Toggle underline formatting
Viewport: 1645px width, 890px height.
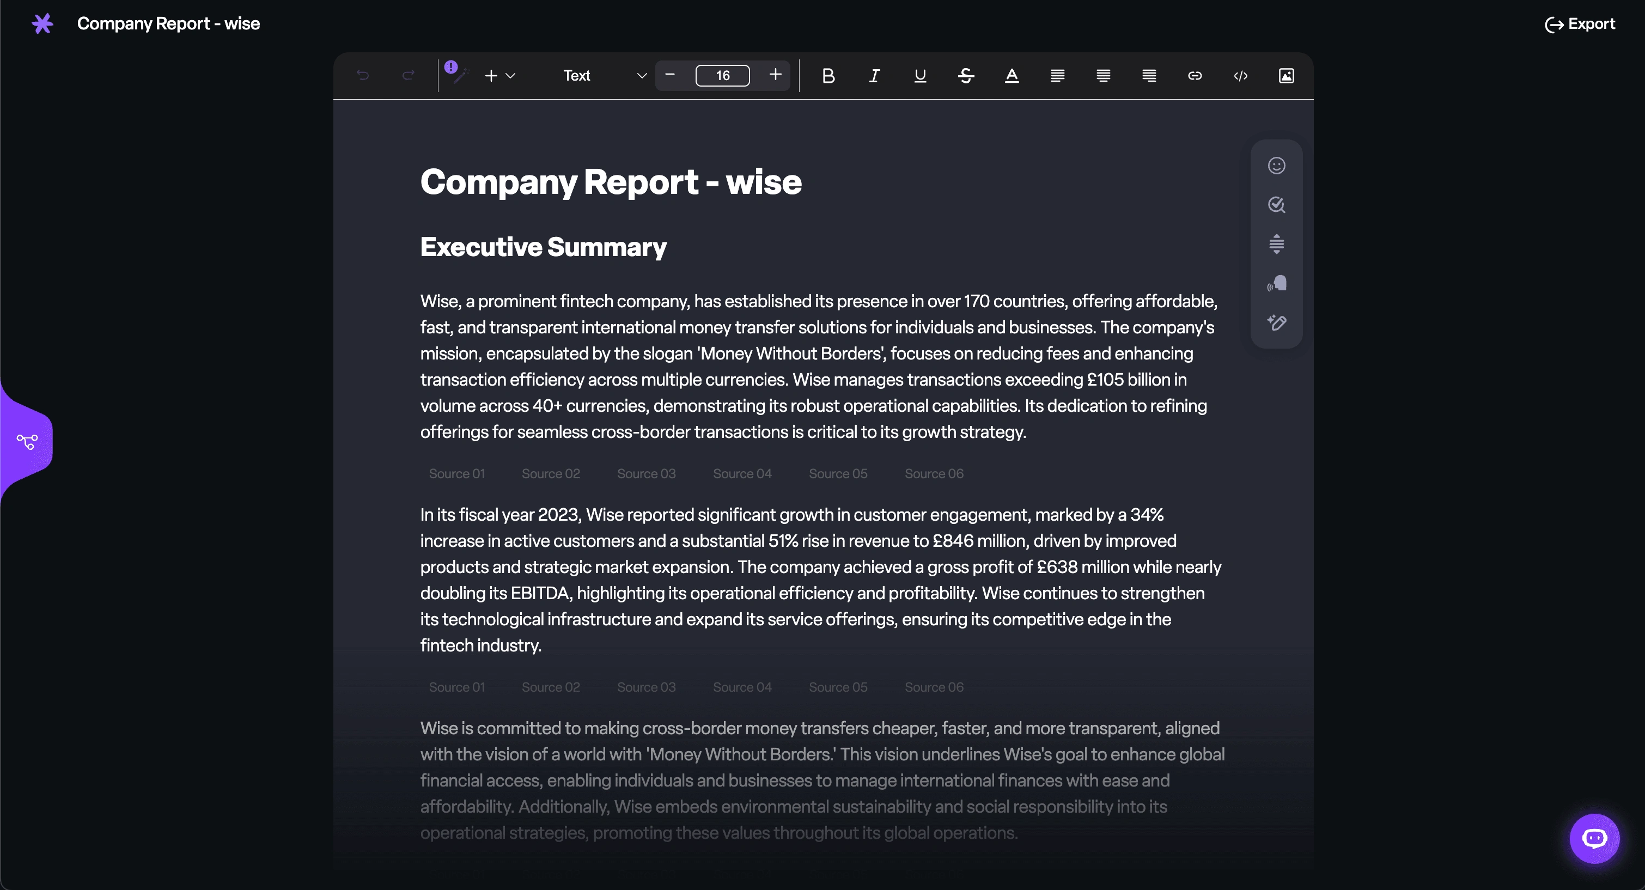920,76
